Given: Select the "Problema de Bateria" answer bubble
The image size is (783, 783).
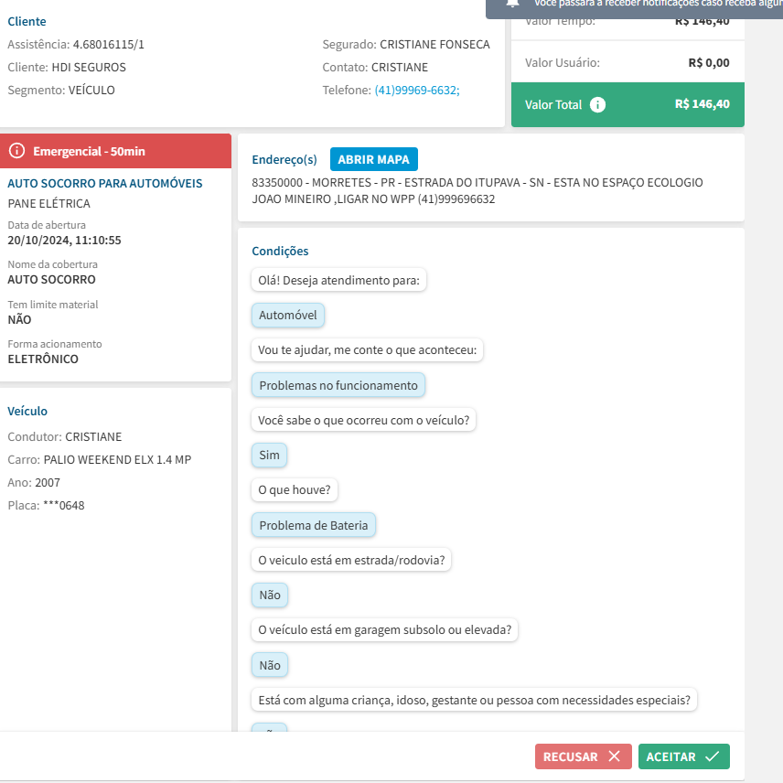Looking at the screenshot, I should click(313, 525).
